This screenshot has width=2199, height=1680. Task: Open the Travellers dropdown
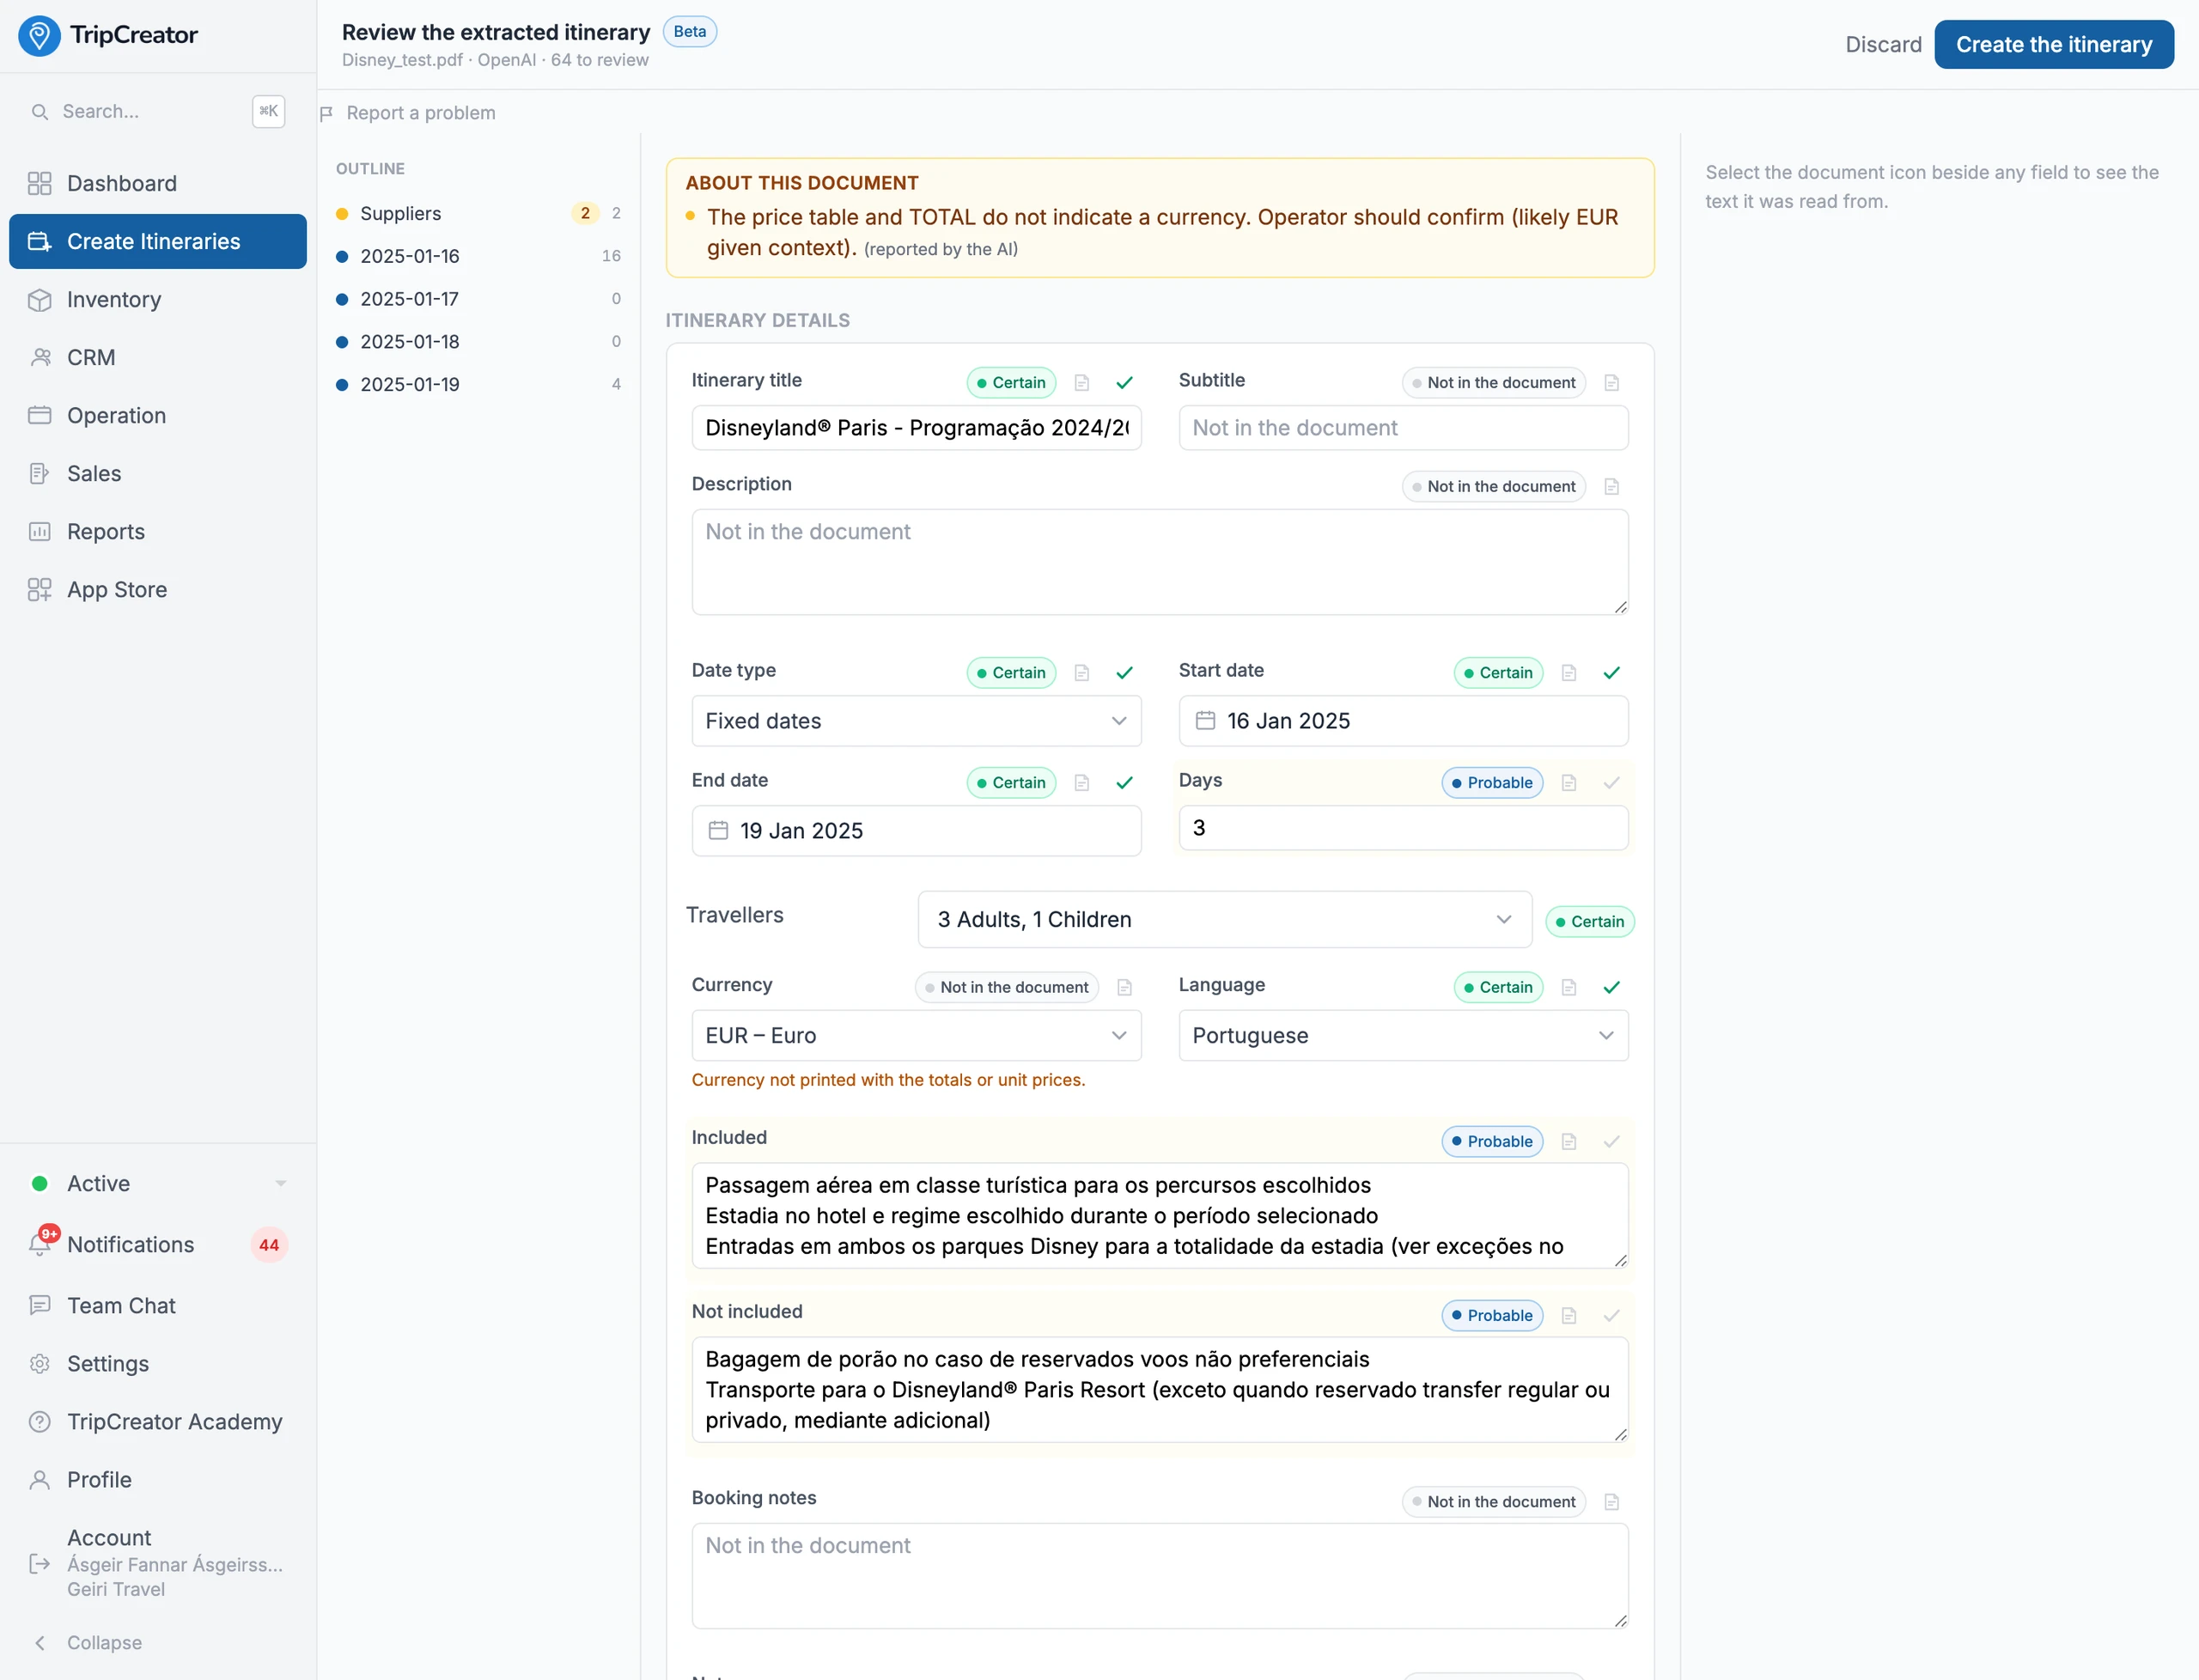[x=1224, y=920]
